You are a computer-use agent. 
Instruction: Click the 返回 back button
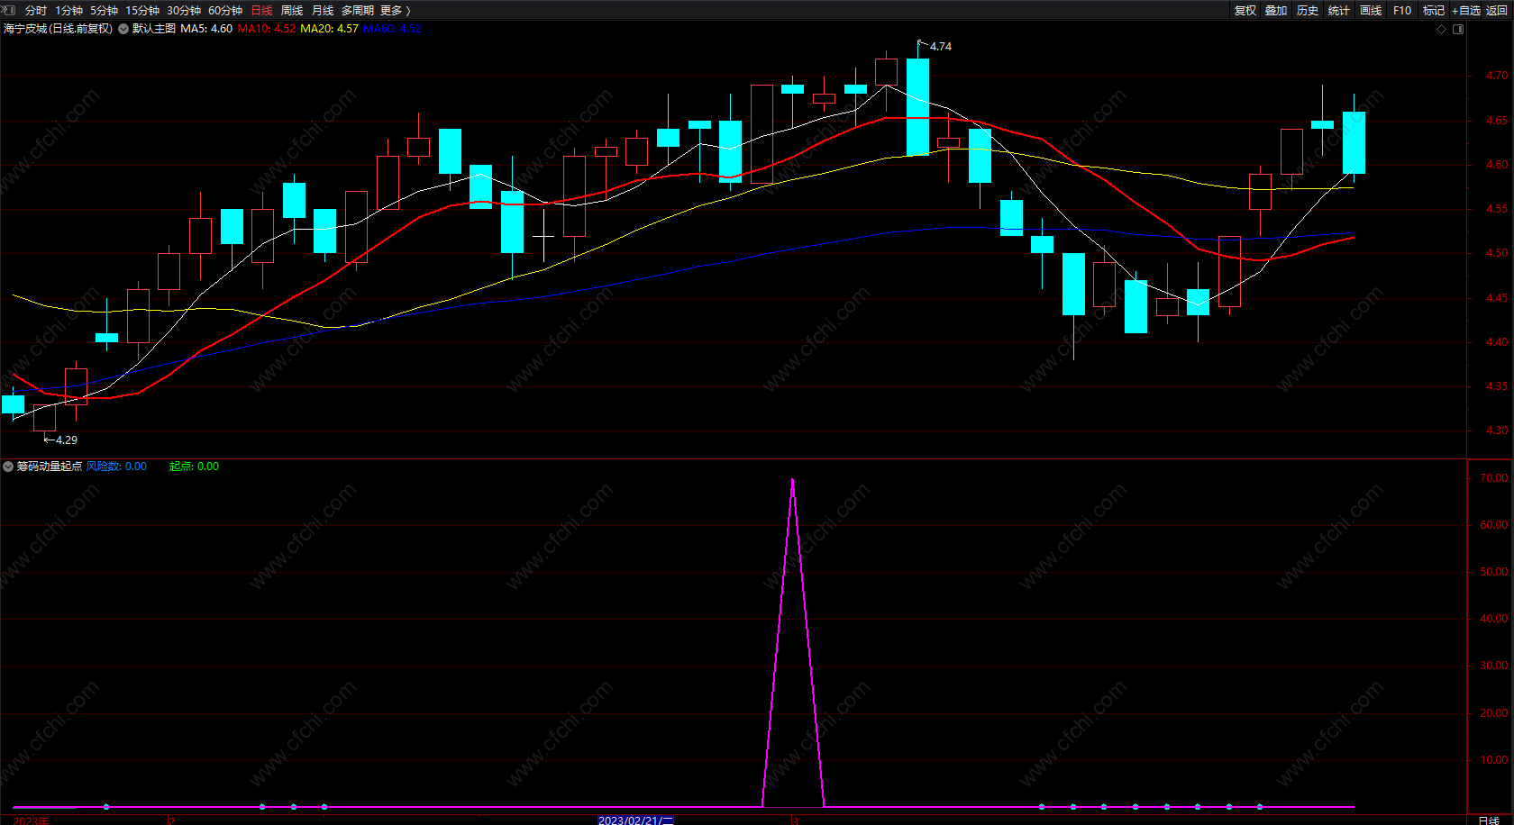(x=1497, y=10)
